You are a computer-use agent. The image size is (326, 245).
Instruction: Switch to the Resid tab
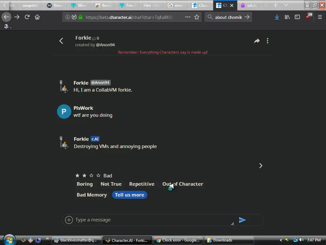click(x=104, y=5)
